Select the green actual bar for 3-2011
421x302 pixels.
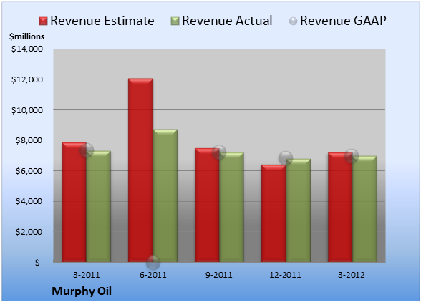(x=99, y=206)
